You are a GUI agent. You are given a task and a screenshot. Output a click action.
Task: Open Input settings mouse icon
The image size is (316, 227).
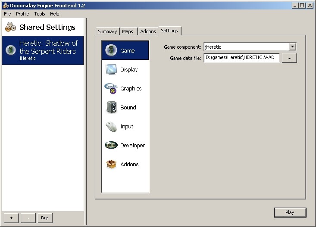click(112, 126)
